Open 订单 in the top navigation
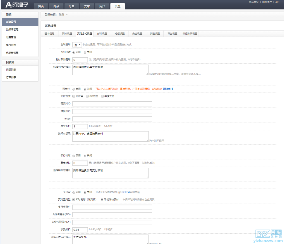This screenshot has width=284, height=244. [71, 7]
